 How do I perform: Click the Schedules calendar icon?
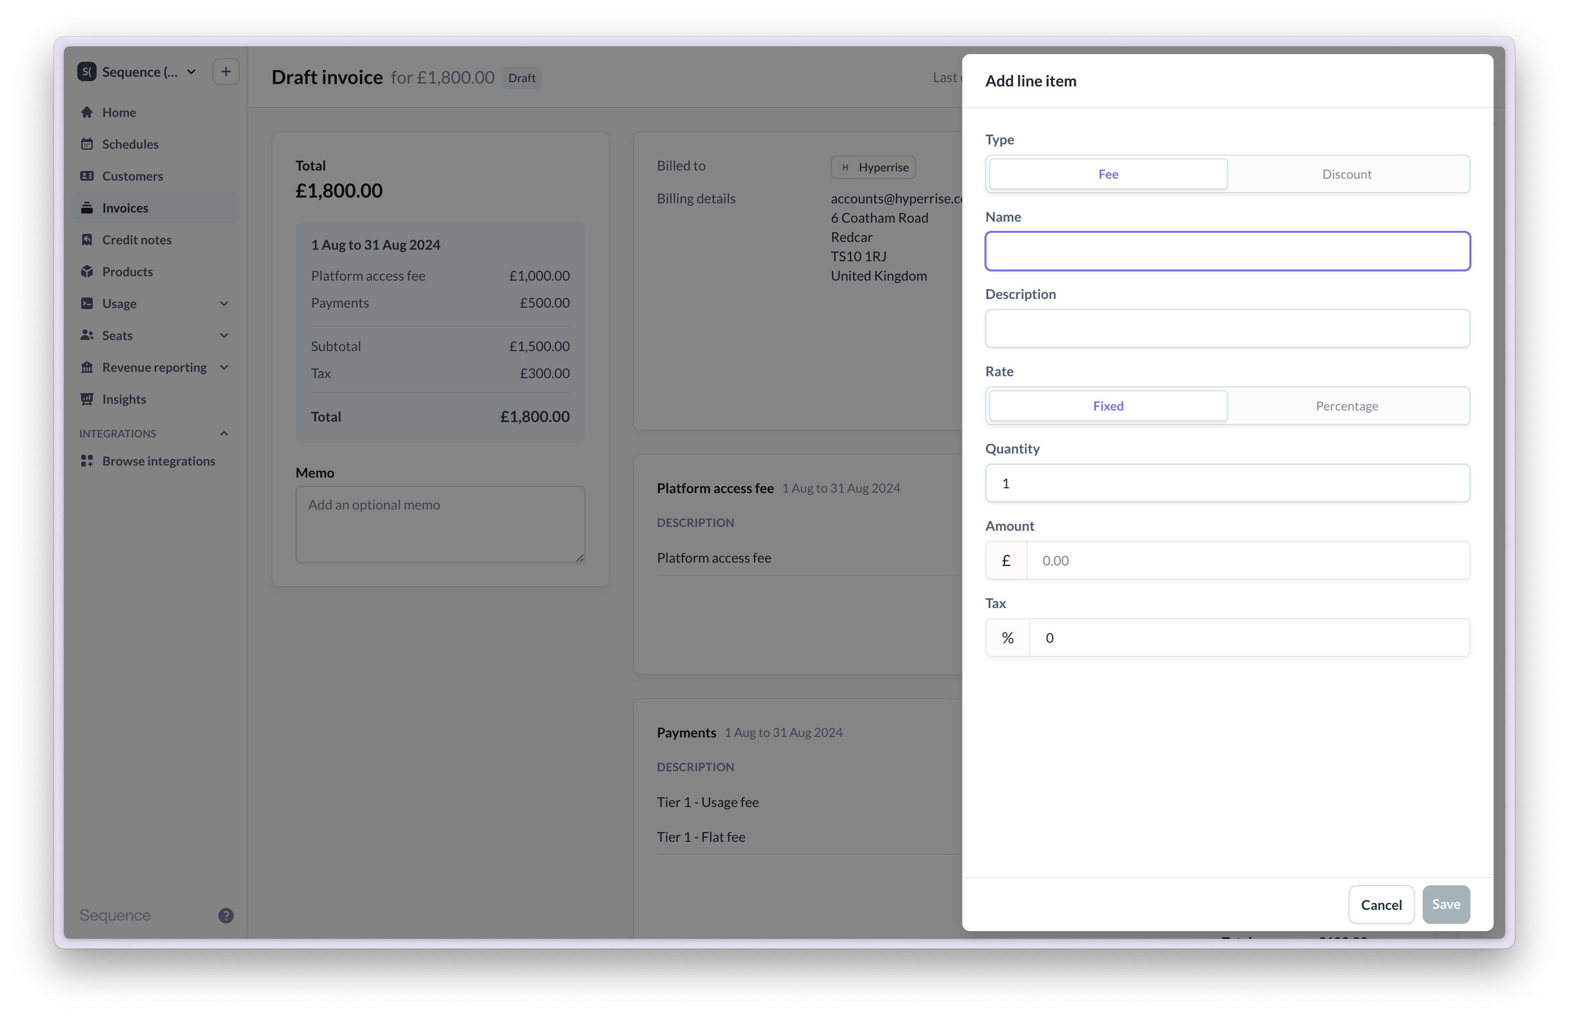(87, 143)
